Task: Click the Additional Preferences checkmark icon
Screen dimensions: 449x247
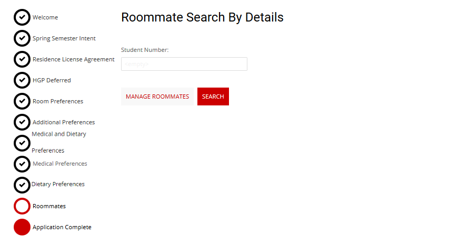Action: coord(22,122)
